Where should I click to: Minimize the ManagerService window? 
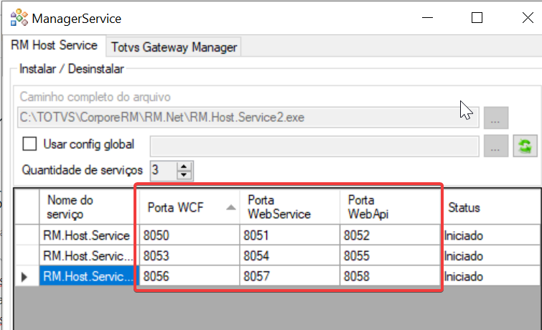pos(428,18)
